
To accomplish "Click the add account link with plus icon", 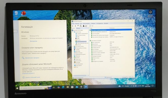I will (31, 77).
